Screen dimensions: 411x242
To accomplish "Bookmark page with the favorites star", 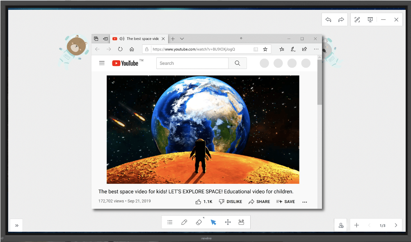I will 265,49.
